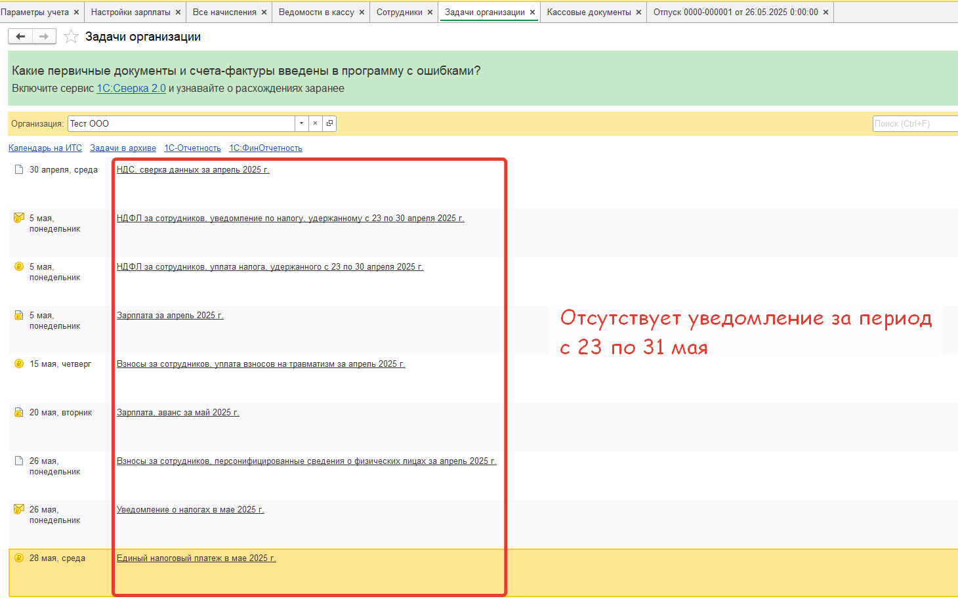The height and width of the screenshot is (605, 958).
Task: Clear the Организация field with X button
Action: tap(315, 123)
